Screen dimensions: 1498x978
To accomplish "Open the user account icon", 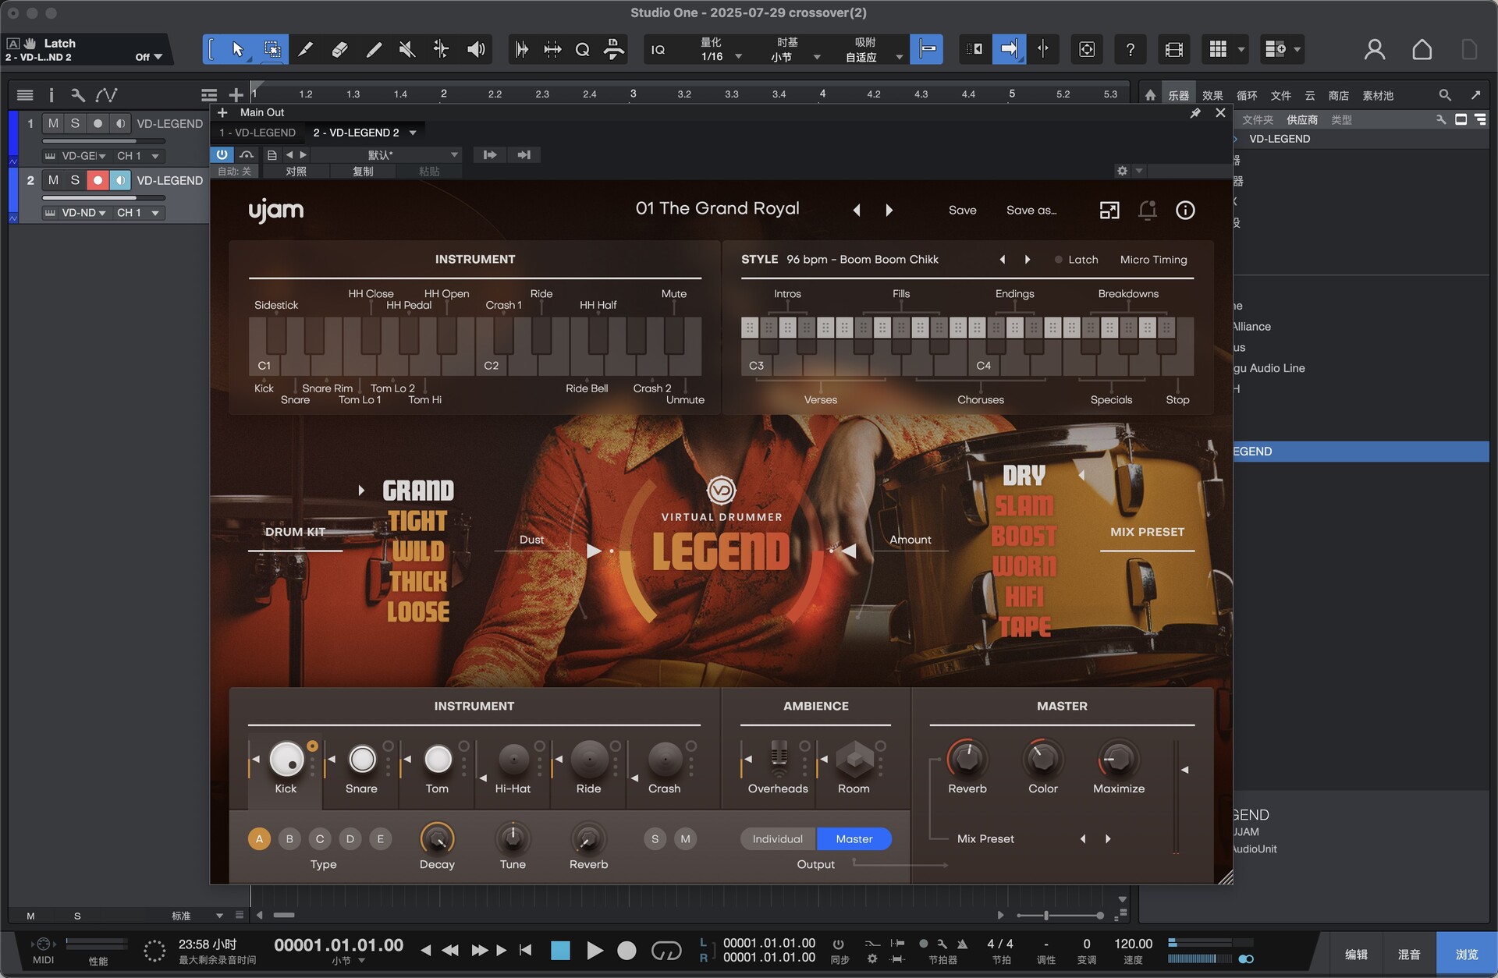I will [1374, 50].
